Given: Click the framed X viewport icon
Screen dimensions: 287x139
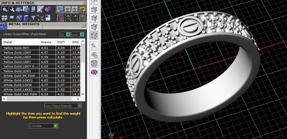Looking at the screenshot, I should click(x=94, y=63).
